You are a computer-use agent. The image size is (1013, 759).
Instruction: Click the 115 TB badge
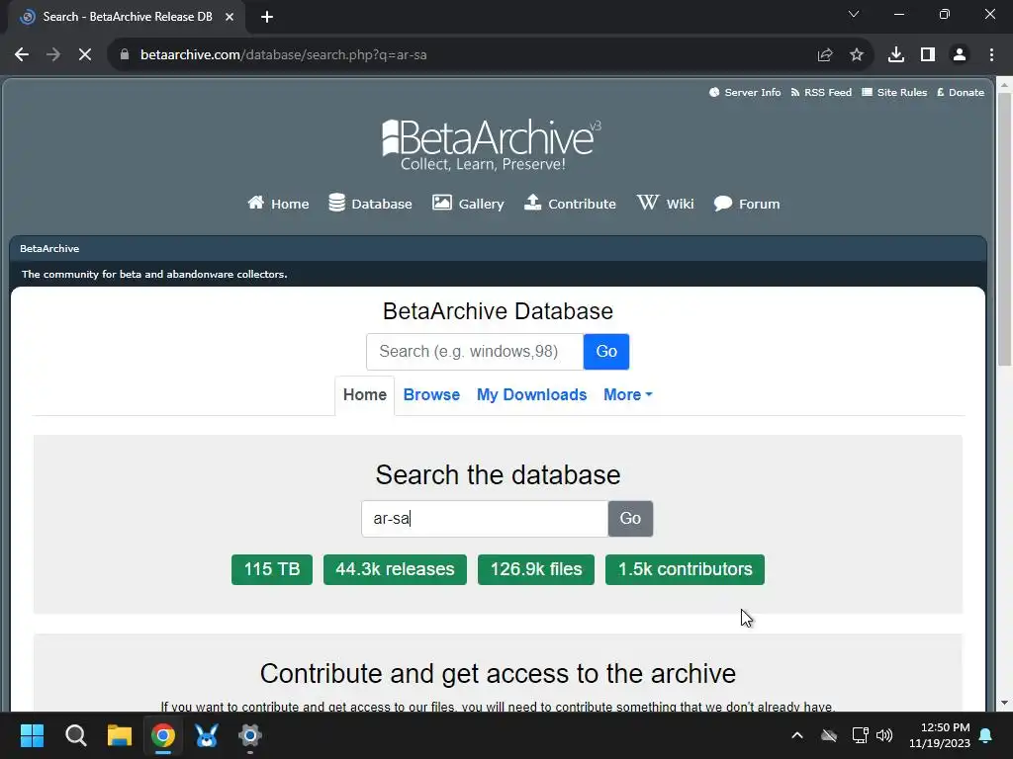point(272,569)
